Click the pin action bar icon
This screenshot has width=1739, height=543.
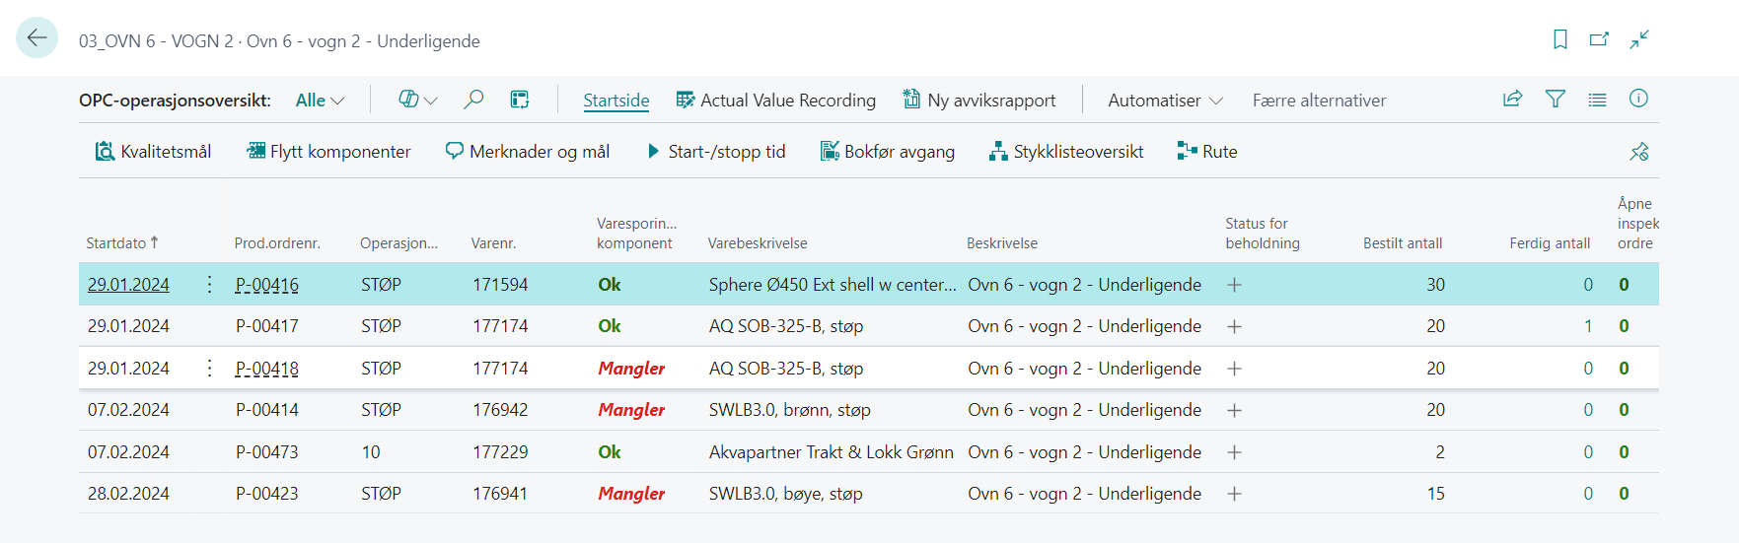pyautogui.click(x=1638, y=152)
